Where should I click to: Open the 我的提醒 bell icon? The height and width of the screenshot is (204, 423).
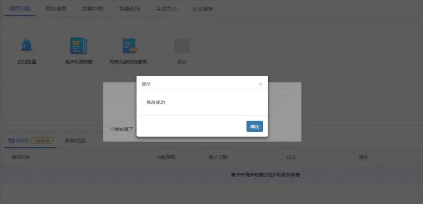point(27,46)
